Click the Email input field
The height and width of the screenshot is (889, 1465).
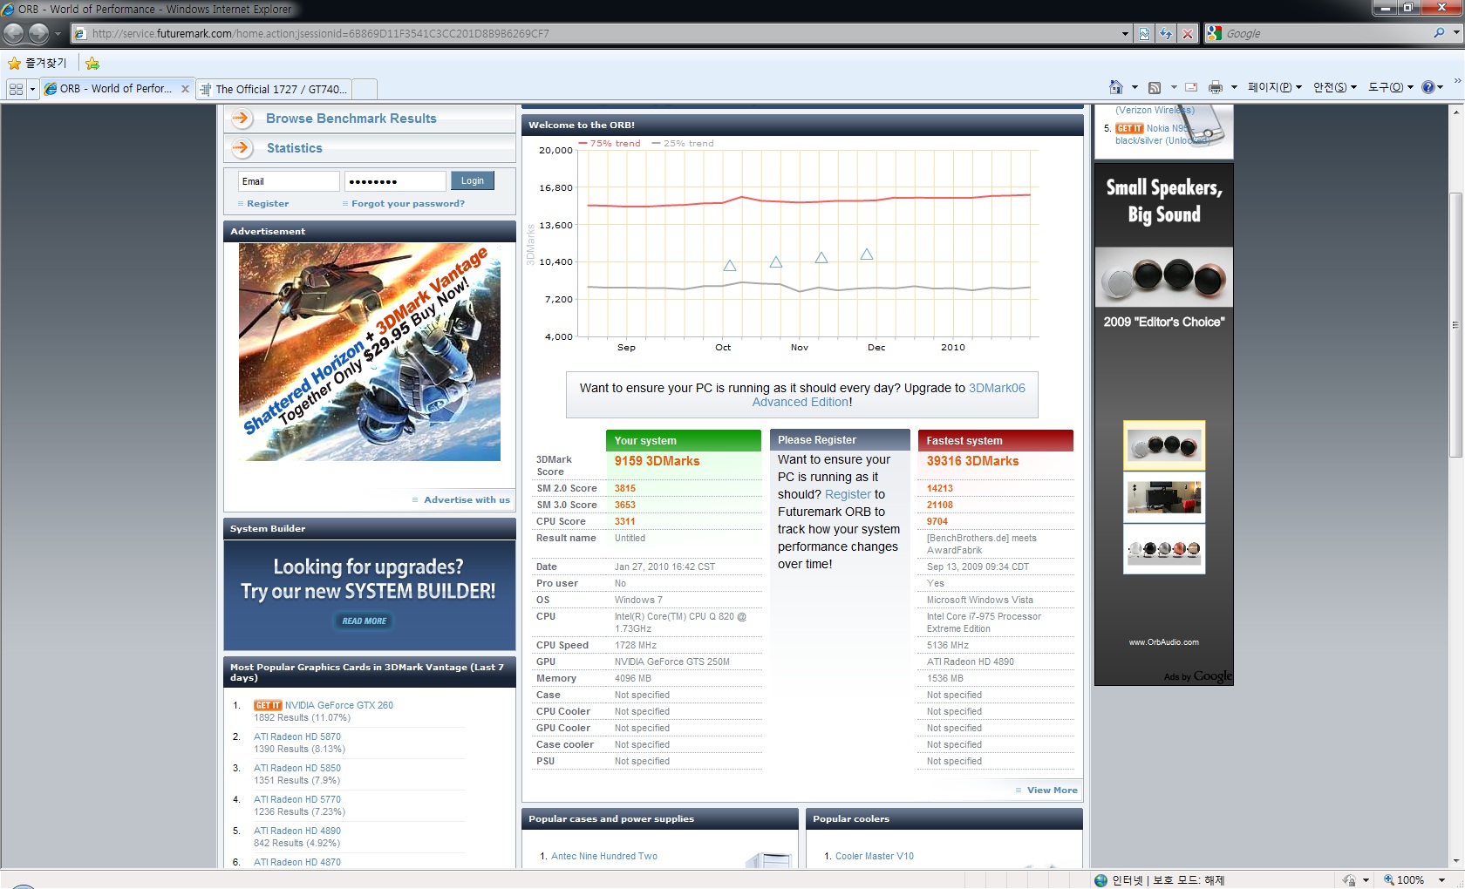click(x=289, y=181)
